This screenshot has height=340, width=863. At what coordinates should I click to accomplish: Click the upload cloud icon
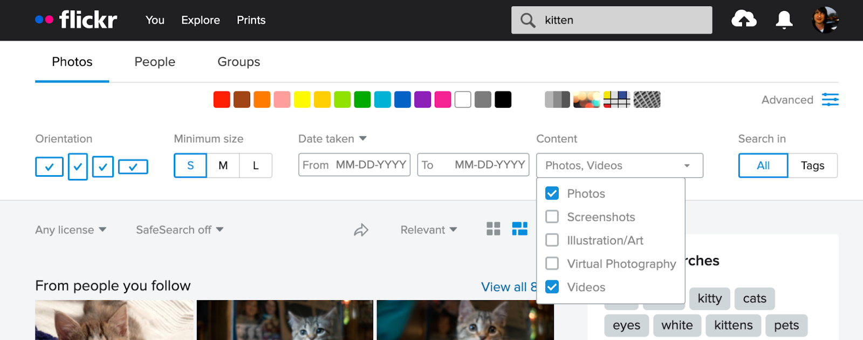coord(744,20)
